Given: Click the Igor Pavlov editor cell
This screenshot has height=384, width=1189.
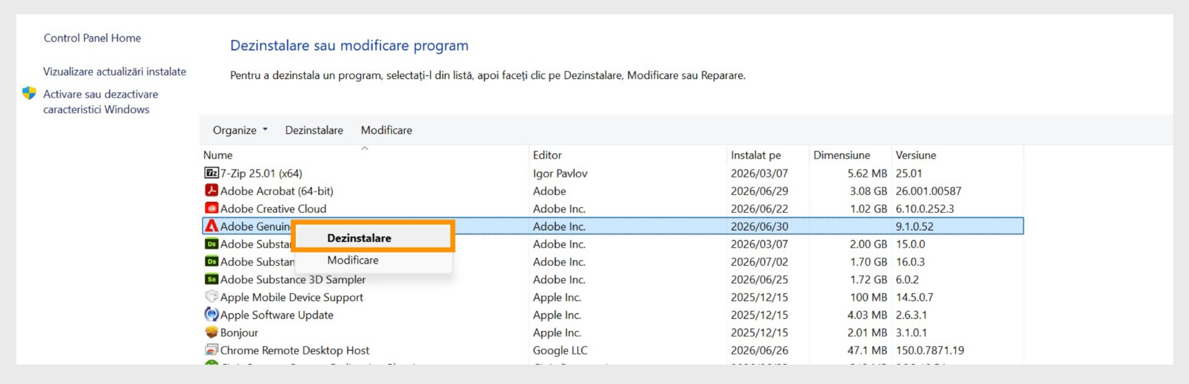Looking at the screenshot, I should tap(560, 174).
